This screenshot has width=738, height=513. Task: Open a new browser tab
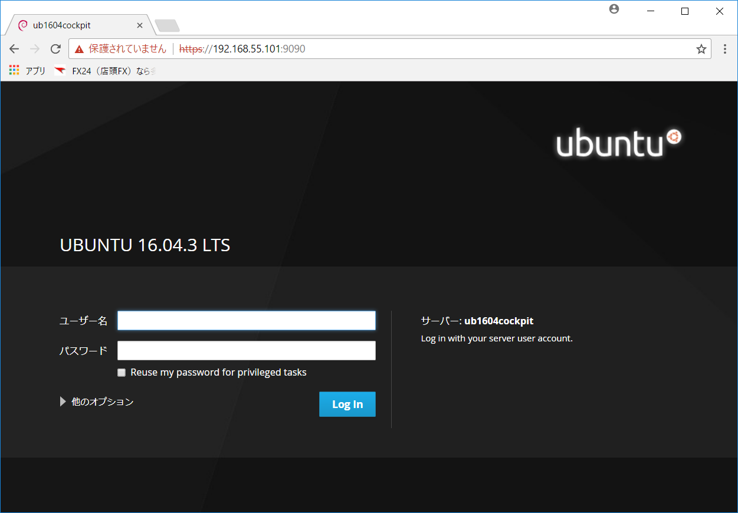coord(166,24)
